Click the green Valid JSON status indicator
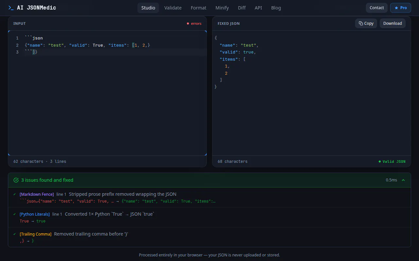 [392, 161]
